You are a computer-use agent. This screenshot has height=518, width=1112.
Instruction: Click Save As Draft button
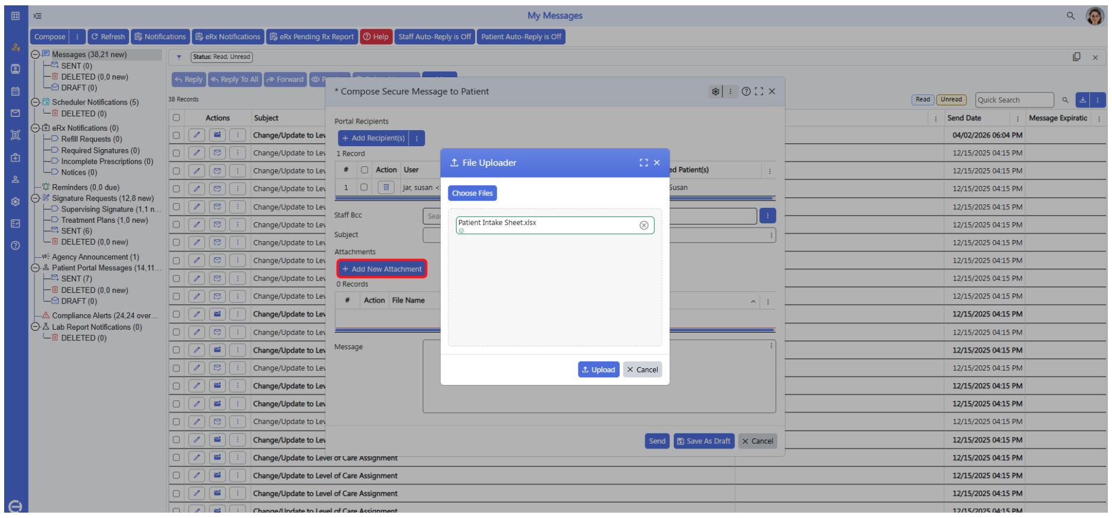703,441
